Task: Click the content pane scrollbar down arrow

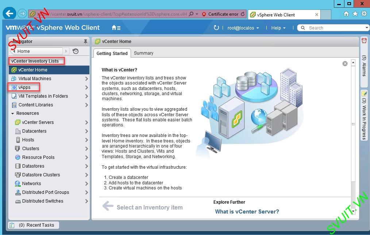Action: [353, 211]
